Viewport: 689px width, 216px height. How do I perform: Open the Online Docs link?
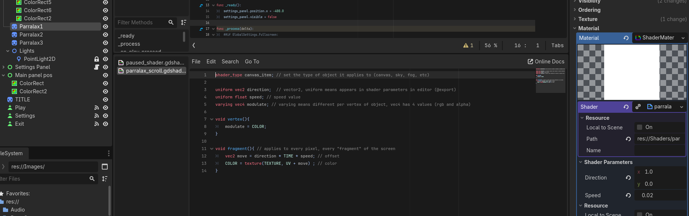546,62
